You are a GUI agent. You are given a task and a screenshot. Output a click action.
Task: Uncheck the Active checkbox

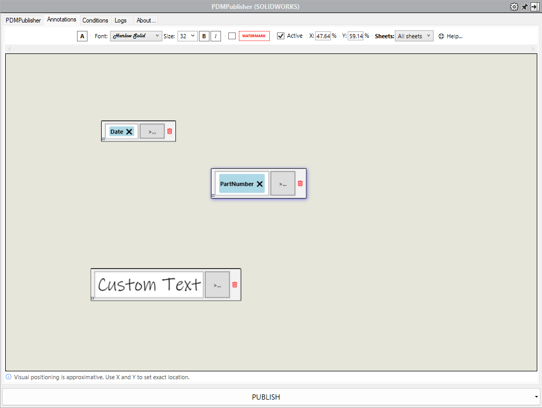click(281, 36)
